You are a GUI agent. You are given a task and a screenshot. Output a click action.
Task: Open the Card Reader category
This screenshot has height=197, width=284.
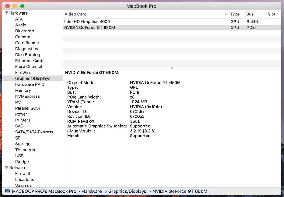point(27,43)
